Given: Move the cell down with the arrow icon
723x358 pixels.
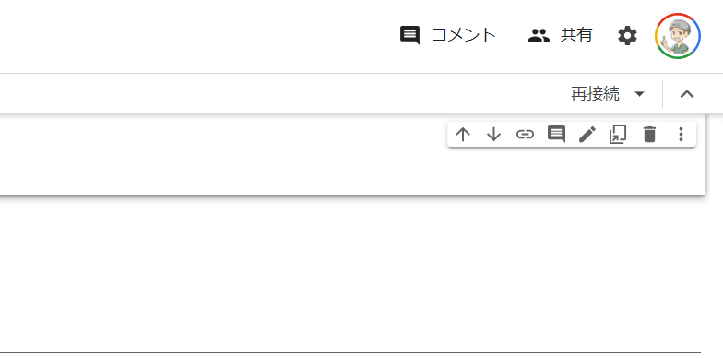Looking at the screenshot, I should pos(494,135).
